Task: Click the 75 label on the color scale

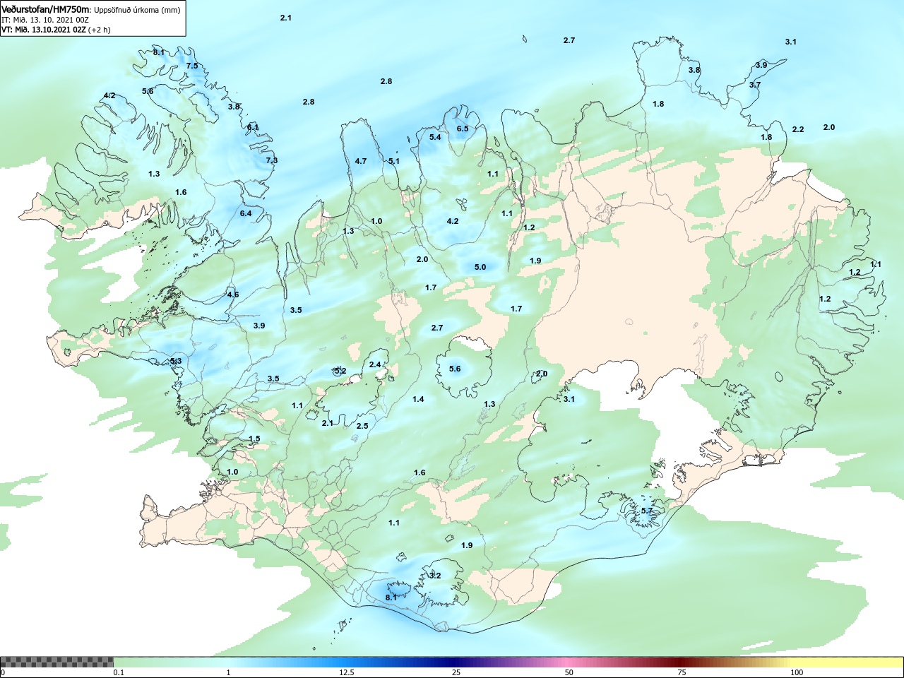Action: pos(682,672)
